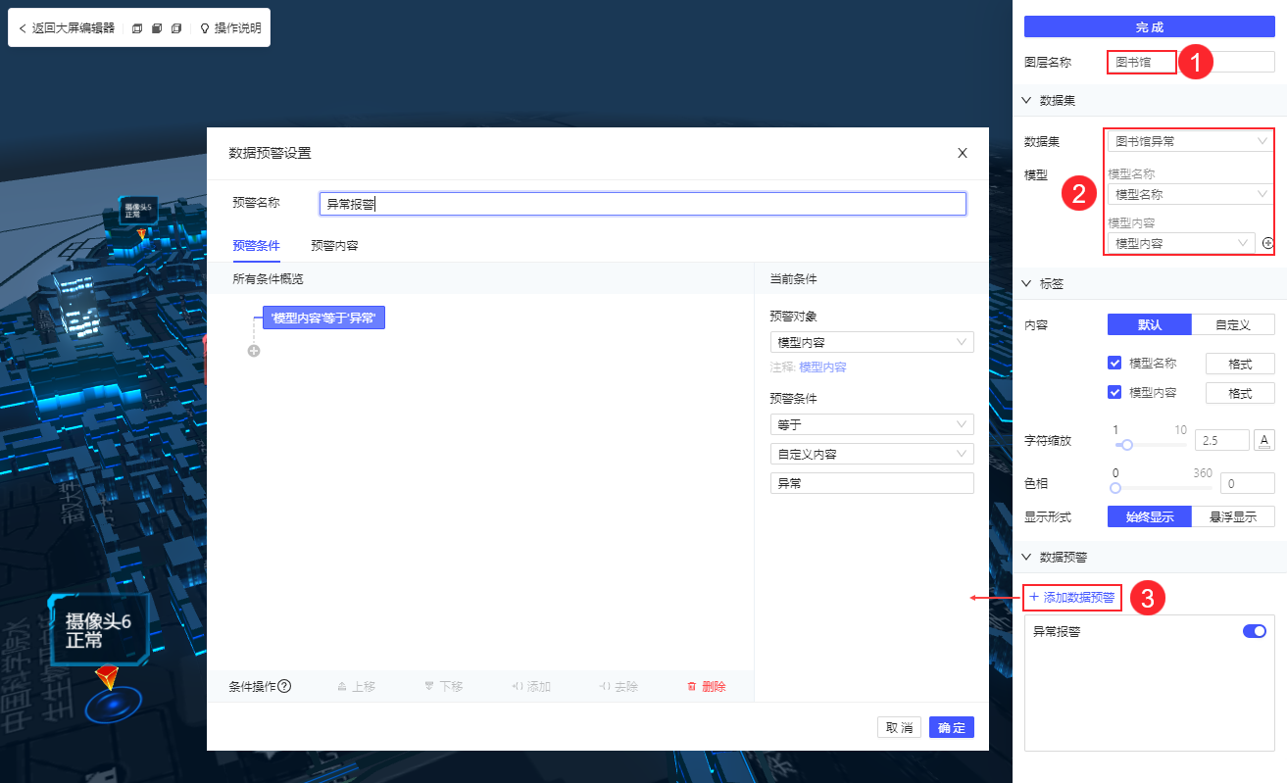The height and width of the screenshot is (783, 1287).
Task: Open the 图书馆异常 dataset dropdown
Action: pyautogui.click(x=1191, y=141)
